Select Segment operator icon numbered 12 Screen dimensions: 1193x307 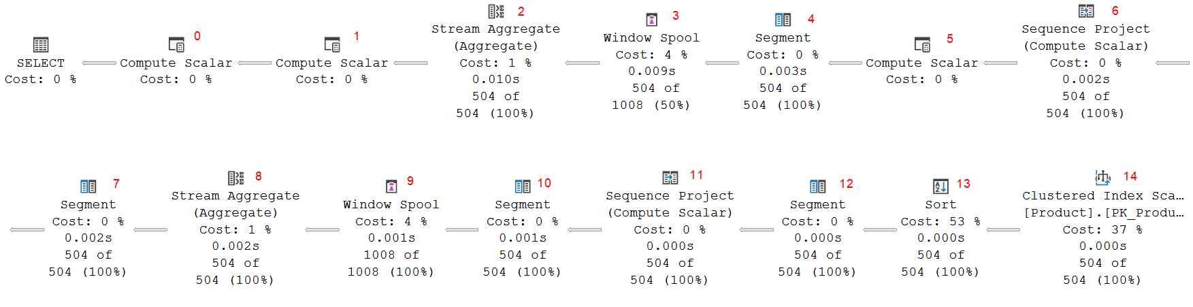click(817, 187)
